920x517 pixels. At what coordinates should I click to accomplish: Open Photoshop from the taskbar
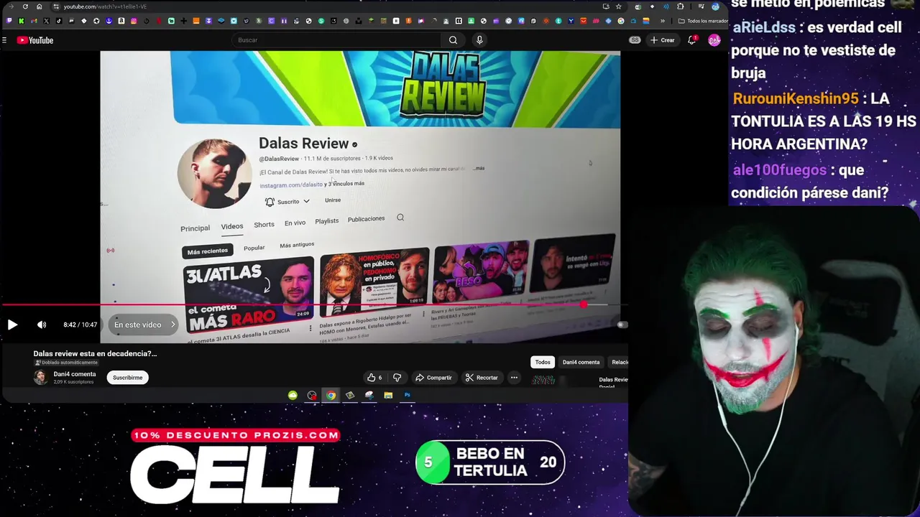[x=407, y=395]
